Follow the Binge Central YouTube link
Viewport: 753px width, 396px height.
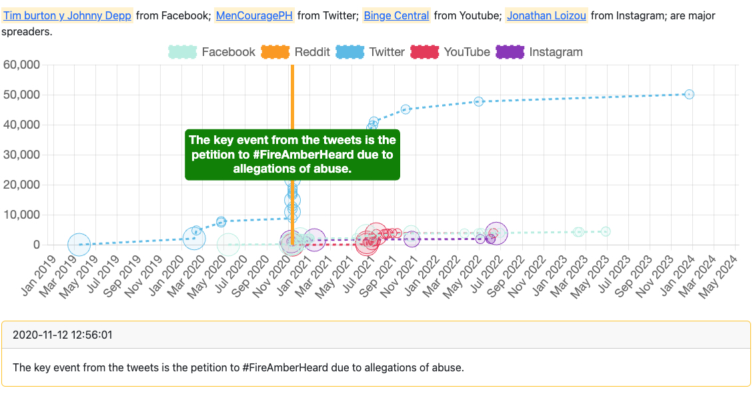[396, 15]
